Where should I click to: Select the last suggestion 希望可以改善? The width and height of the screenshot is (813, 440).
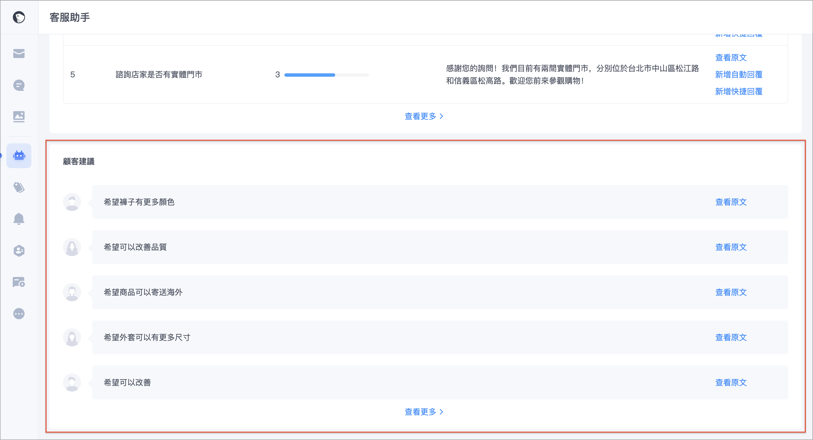click(127, 382)
